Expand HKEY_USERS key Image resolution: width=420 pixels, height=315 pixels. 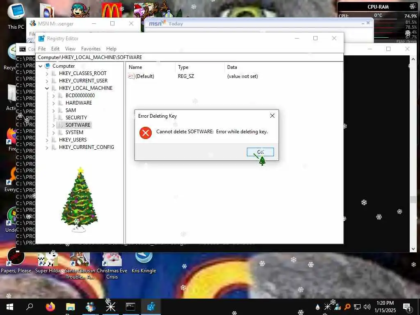point(47,140)
